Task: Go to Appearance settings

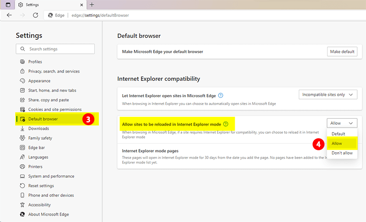Action: pyautogui.click(x=39, y=81)
